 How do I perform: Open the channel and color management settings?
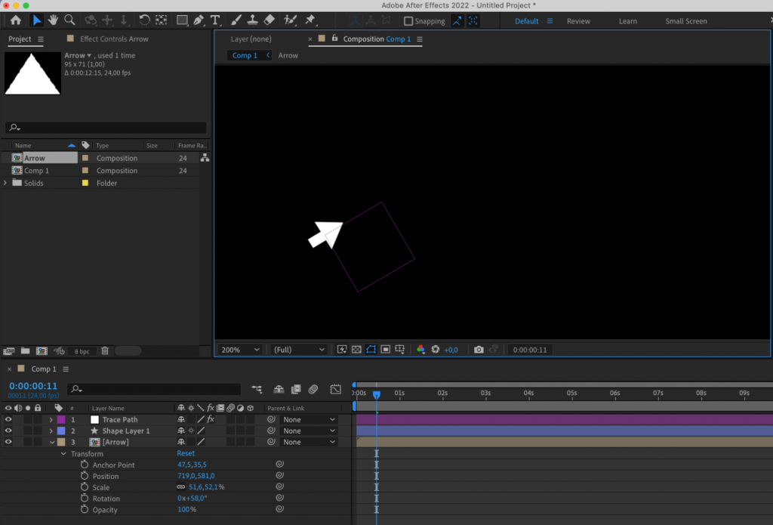[x=420, y=349]
